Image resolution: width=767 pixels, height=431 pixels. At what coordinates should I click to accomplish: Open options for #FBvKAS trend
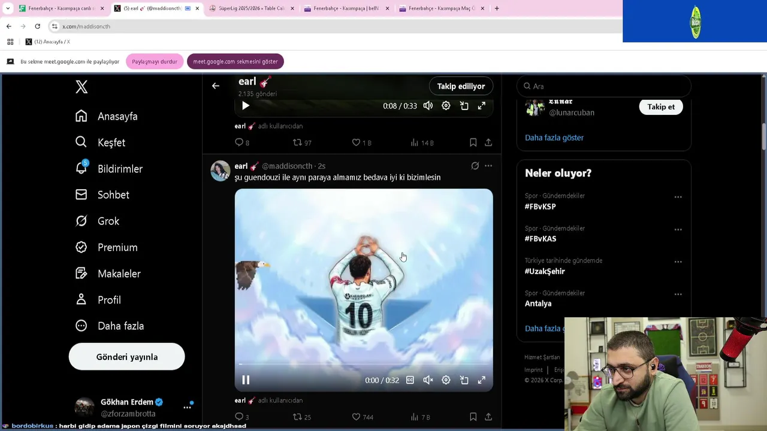click(x=678, y=229)
